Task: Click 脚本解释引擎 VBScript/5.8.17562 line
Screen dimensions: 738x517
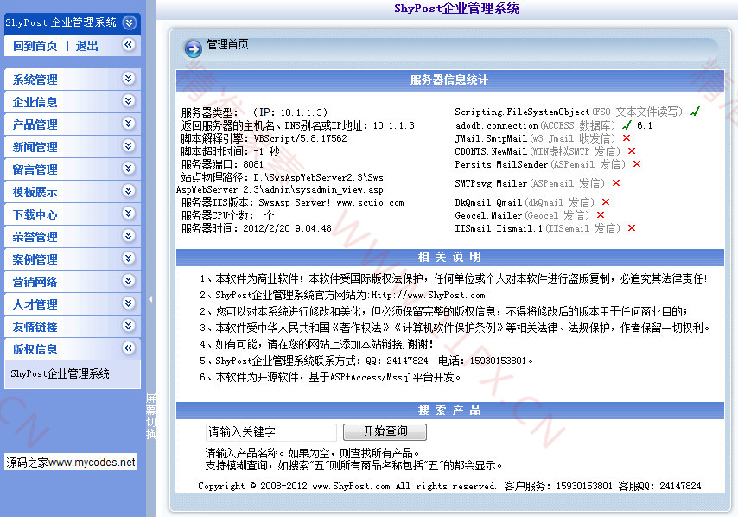Action: tap(264, 138)
